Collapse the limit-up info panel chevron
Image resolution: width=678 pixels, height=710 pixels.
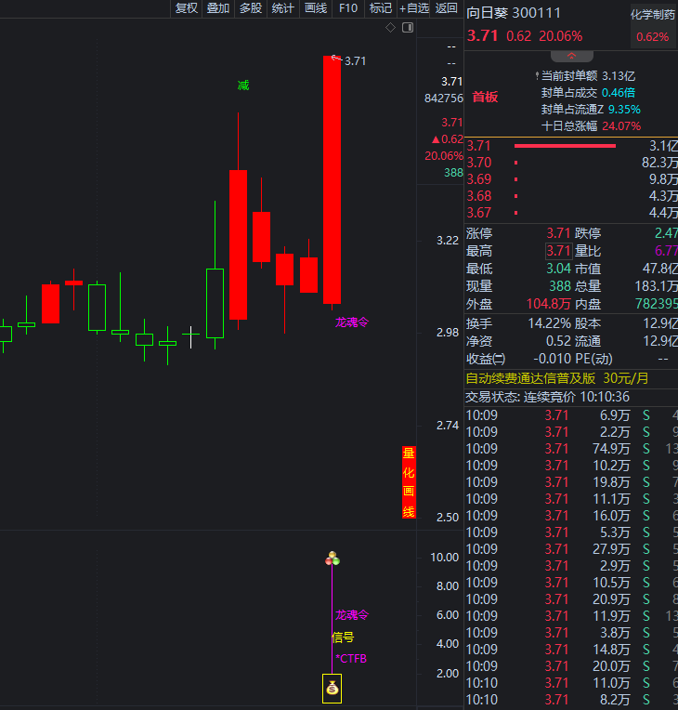[x=571, y=56]
